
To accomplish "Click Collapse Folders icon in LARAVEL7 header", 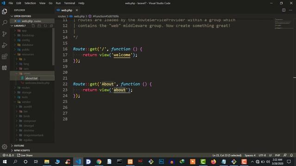I will click(51, 26).
